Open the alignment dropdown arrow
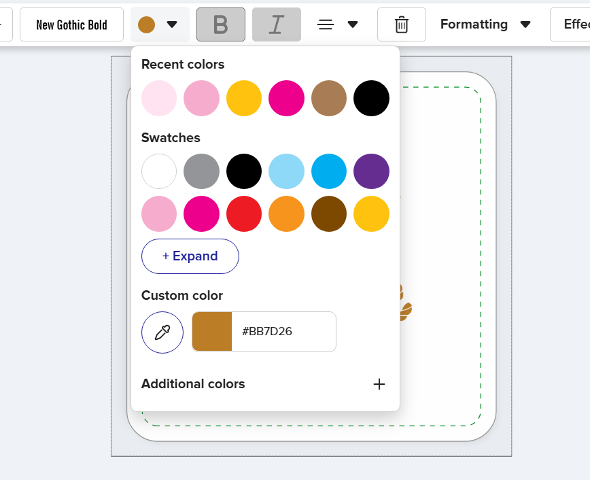The height and width of the screenshot is (480, 590). pos(353,24)
